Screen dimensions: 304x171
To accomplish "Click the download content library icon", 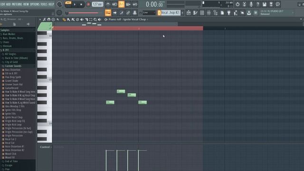I will pos(249,13).
